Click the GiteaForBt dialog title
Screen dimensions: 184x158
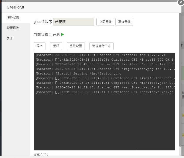tap(15, 7)
